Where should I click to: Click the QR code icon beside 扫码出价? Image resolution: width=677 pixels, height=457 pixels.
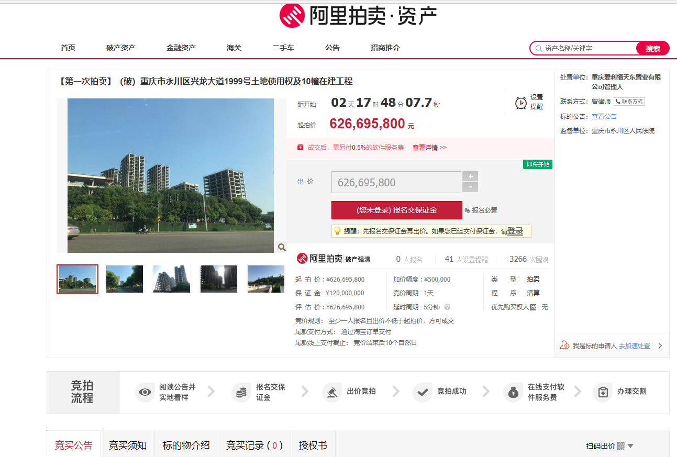click(620, 446)
